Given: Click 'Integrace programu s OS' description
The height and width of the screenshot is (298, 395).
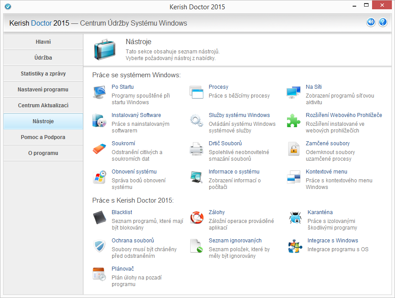Looking at the screenshot, I should [338, 249].
